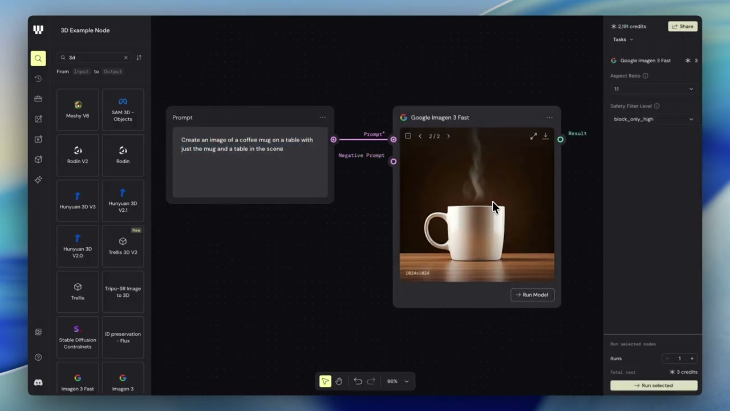Expand the image to fullscreen
This screenshot has width=730, height=411.
533,136
